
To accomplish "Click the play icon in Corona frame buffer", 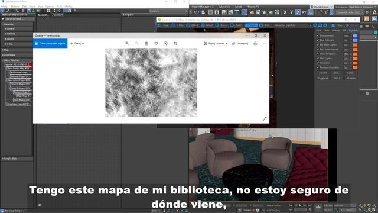I will pos(348,25).
